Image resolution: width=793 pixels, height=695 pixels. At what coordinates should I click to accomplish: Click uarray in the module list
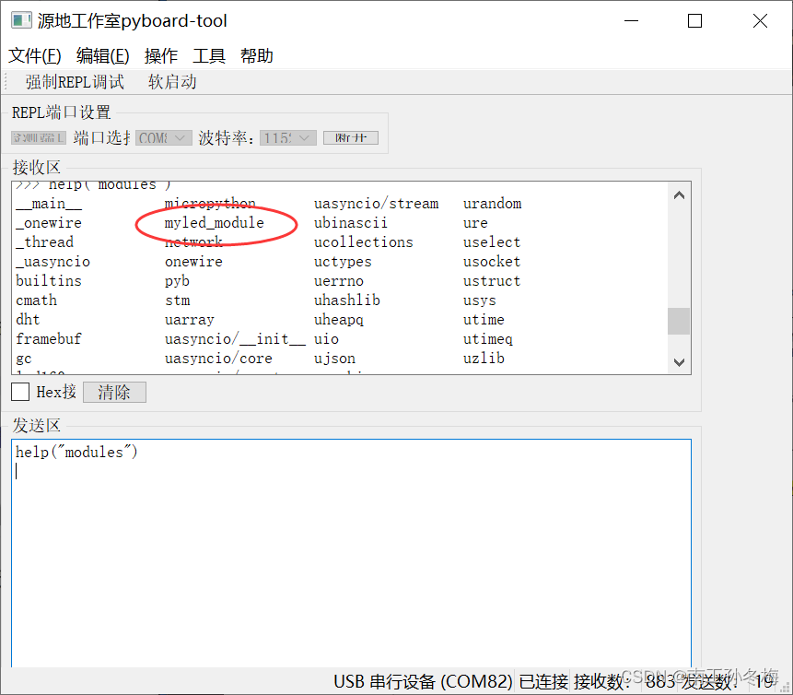point(190,320)
